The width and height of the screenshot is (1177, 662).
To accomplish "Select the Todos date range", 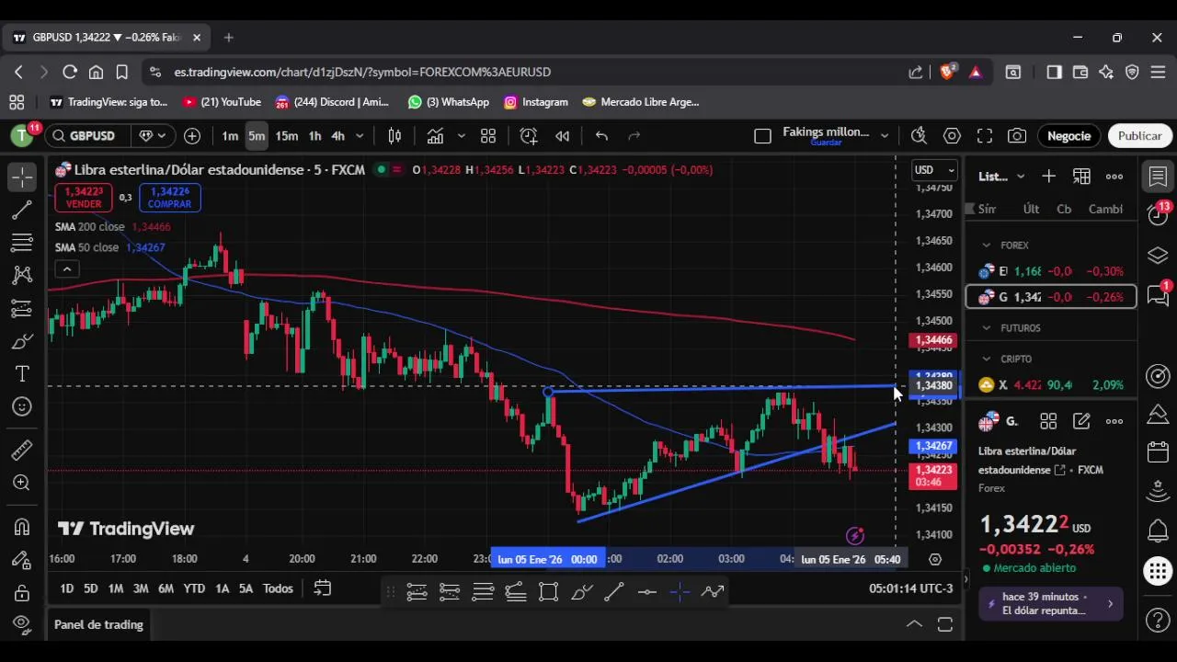I will click(278, 588).
